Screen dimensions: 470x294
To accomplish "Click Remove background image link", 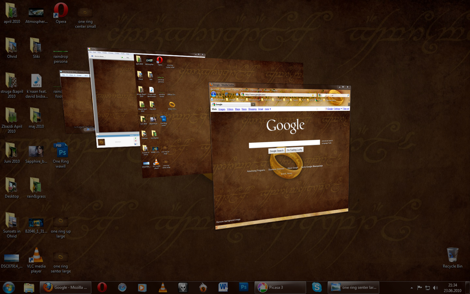I will tap(228, 221).
